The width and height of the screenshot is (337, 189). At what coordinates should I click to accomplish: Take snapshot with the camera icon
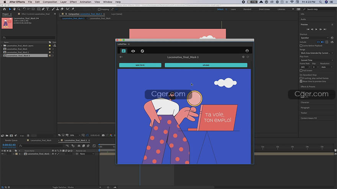[x=103, y=135]
